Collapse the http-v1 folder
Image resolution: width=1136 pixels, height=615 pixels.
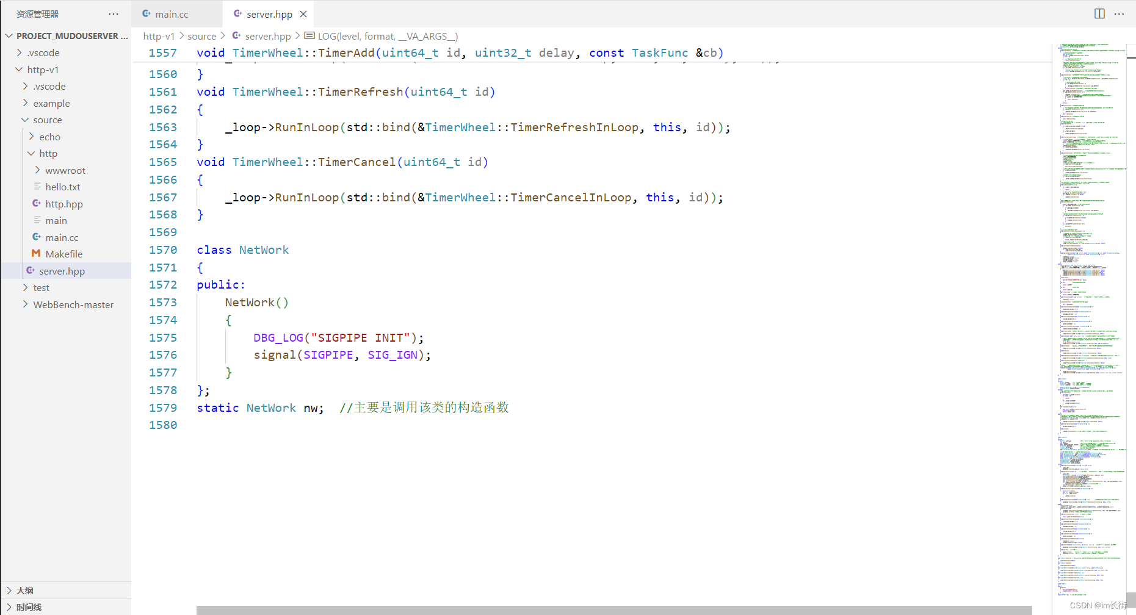pyautogui.click(x=20, y=70)
